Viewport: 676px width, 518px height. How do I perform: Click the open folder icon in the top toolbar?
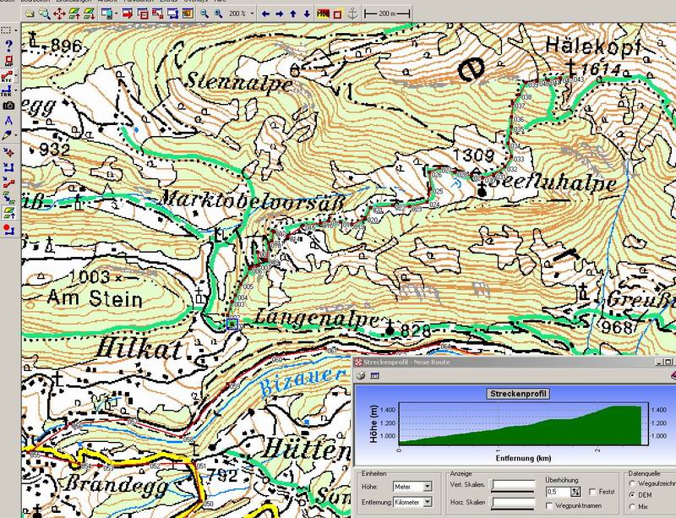point(30,14)
